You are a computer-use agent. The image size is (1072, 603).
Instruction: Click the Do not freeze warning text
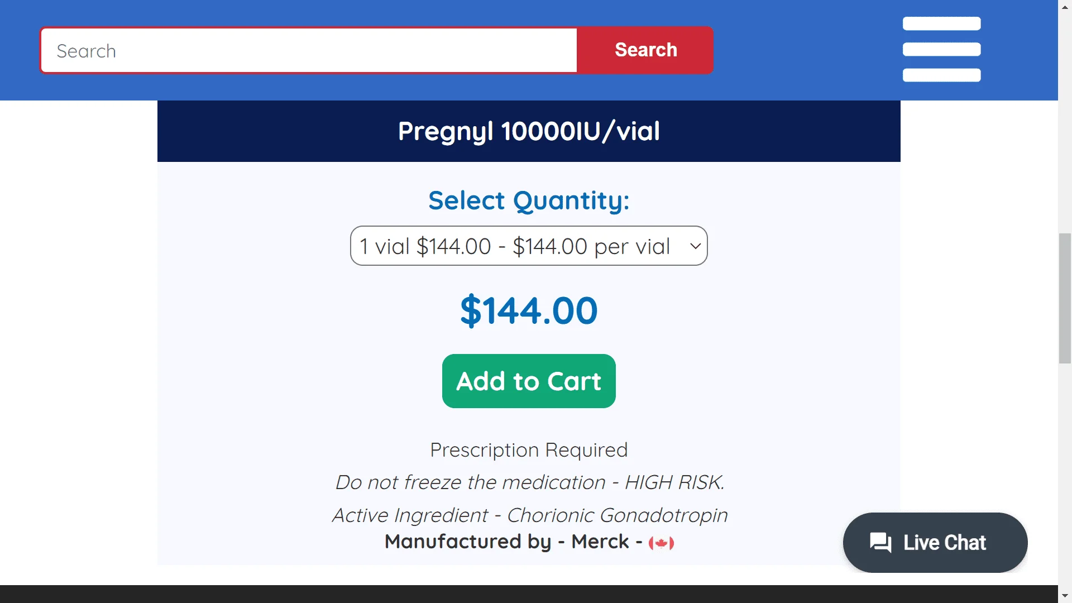click(x=529, y=482)
